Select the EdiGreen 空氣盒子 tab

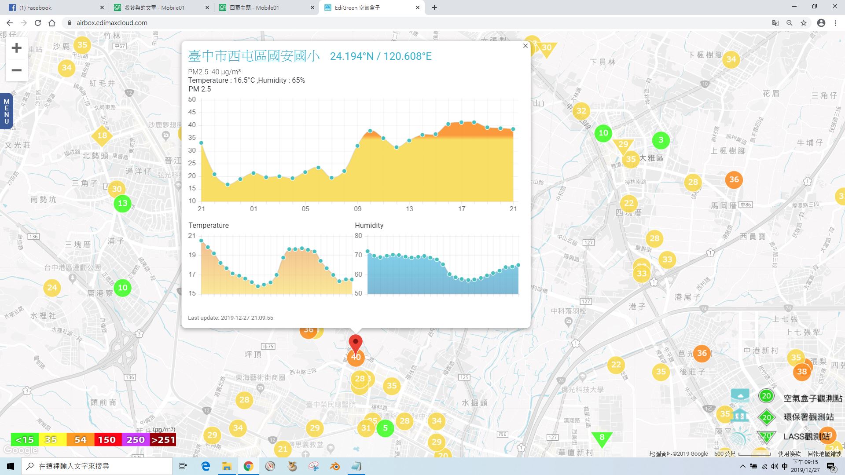(x=372, y=7)
